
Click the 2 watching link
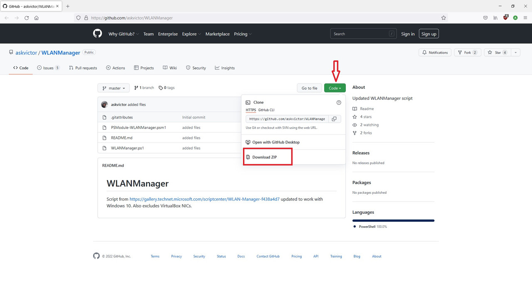coord(366,125)
